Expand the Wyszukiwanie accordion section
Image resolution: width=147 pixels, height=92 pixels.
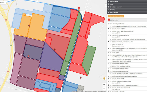[x=127, y=1]
